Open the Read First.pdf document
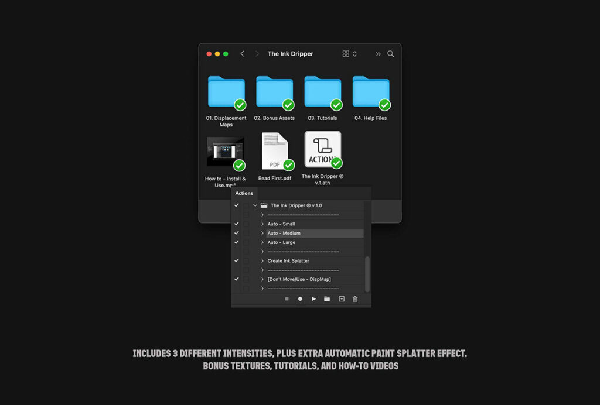 (275, 151)
